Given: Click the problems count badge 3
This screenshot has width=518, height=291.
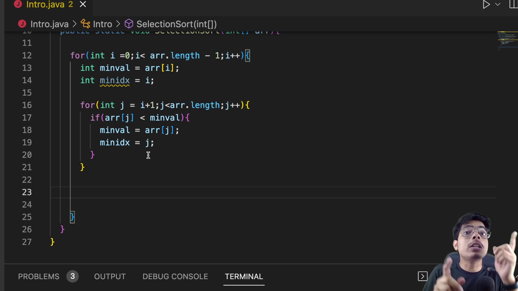Looking at the screenshot, I should [73, 276].
